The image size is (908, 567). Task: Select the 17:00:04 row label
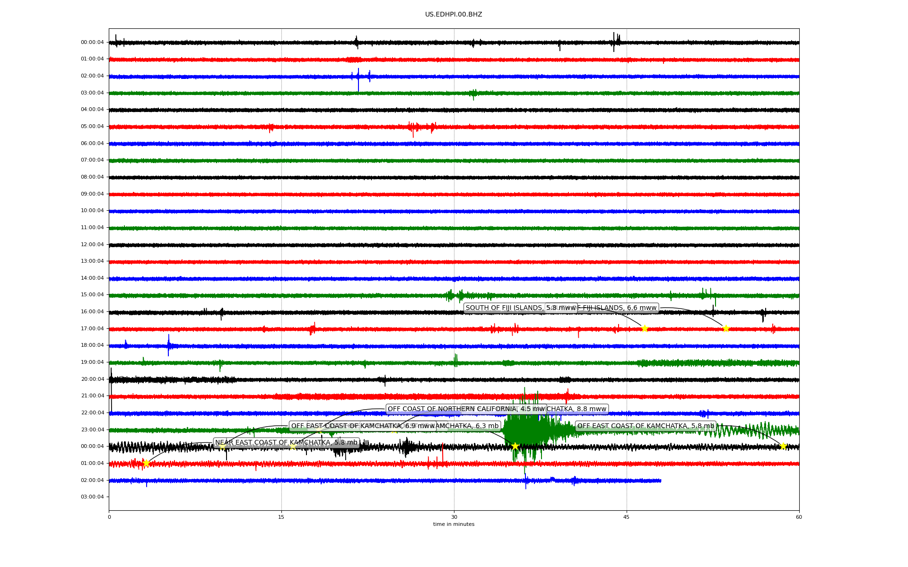[x=92, y=329]
